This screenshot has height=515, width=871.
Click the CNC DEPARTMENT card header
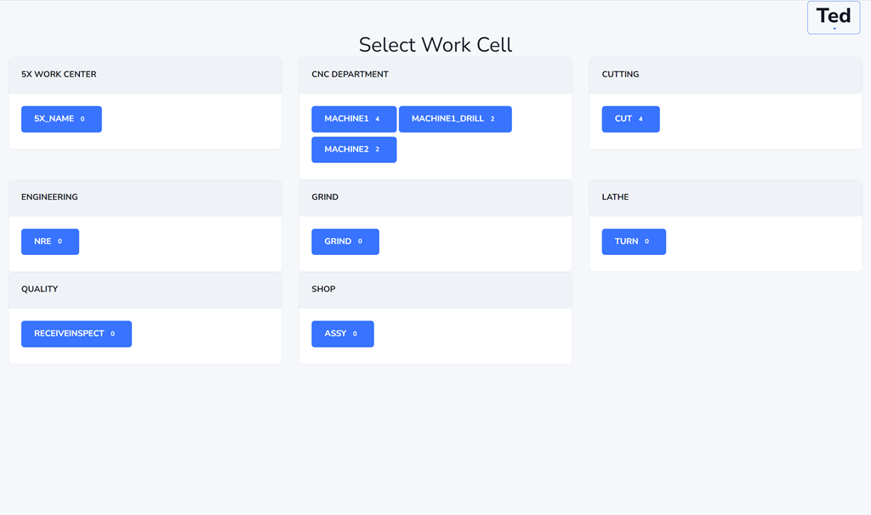pyautogui.click(x=350, y=75)
